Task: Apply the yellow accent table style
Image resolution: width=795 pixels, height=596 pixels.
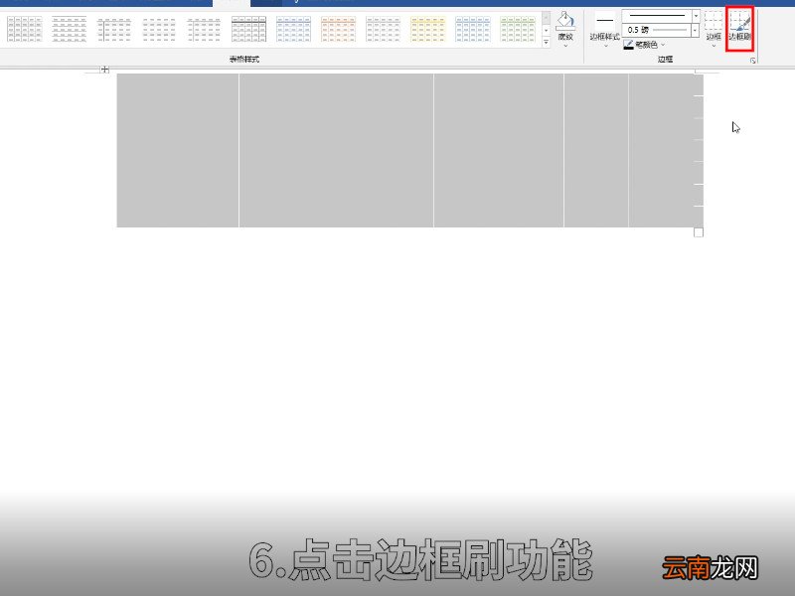Action: pyautogui.click(x=428, y=29)
